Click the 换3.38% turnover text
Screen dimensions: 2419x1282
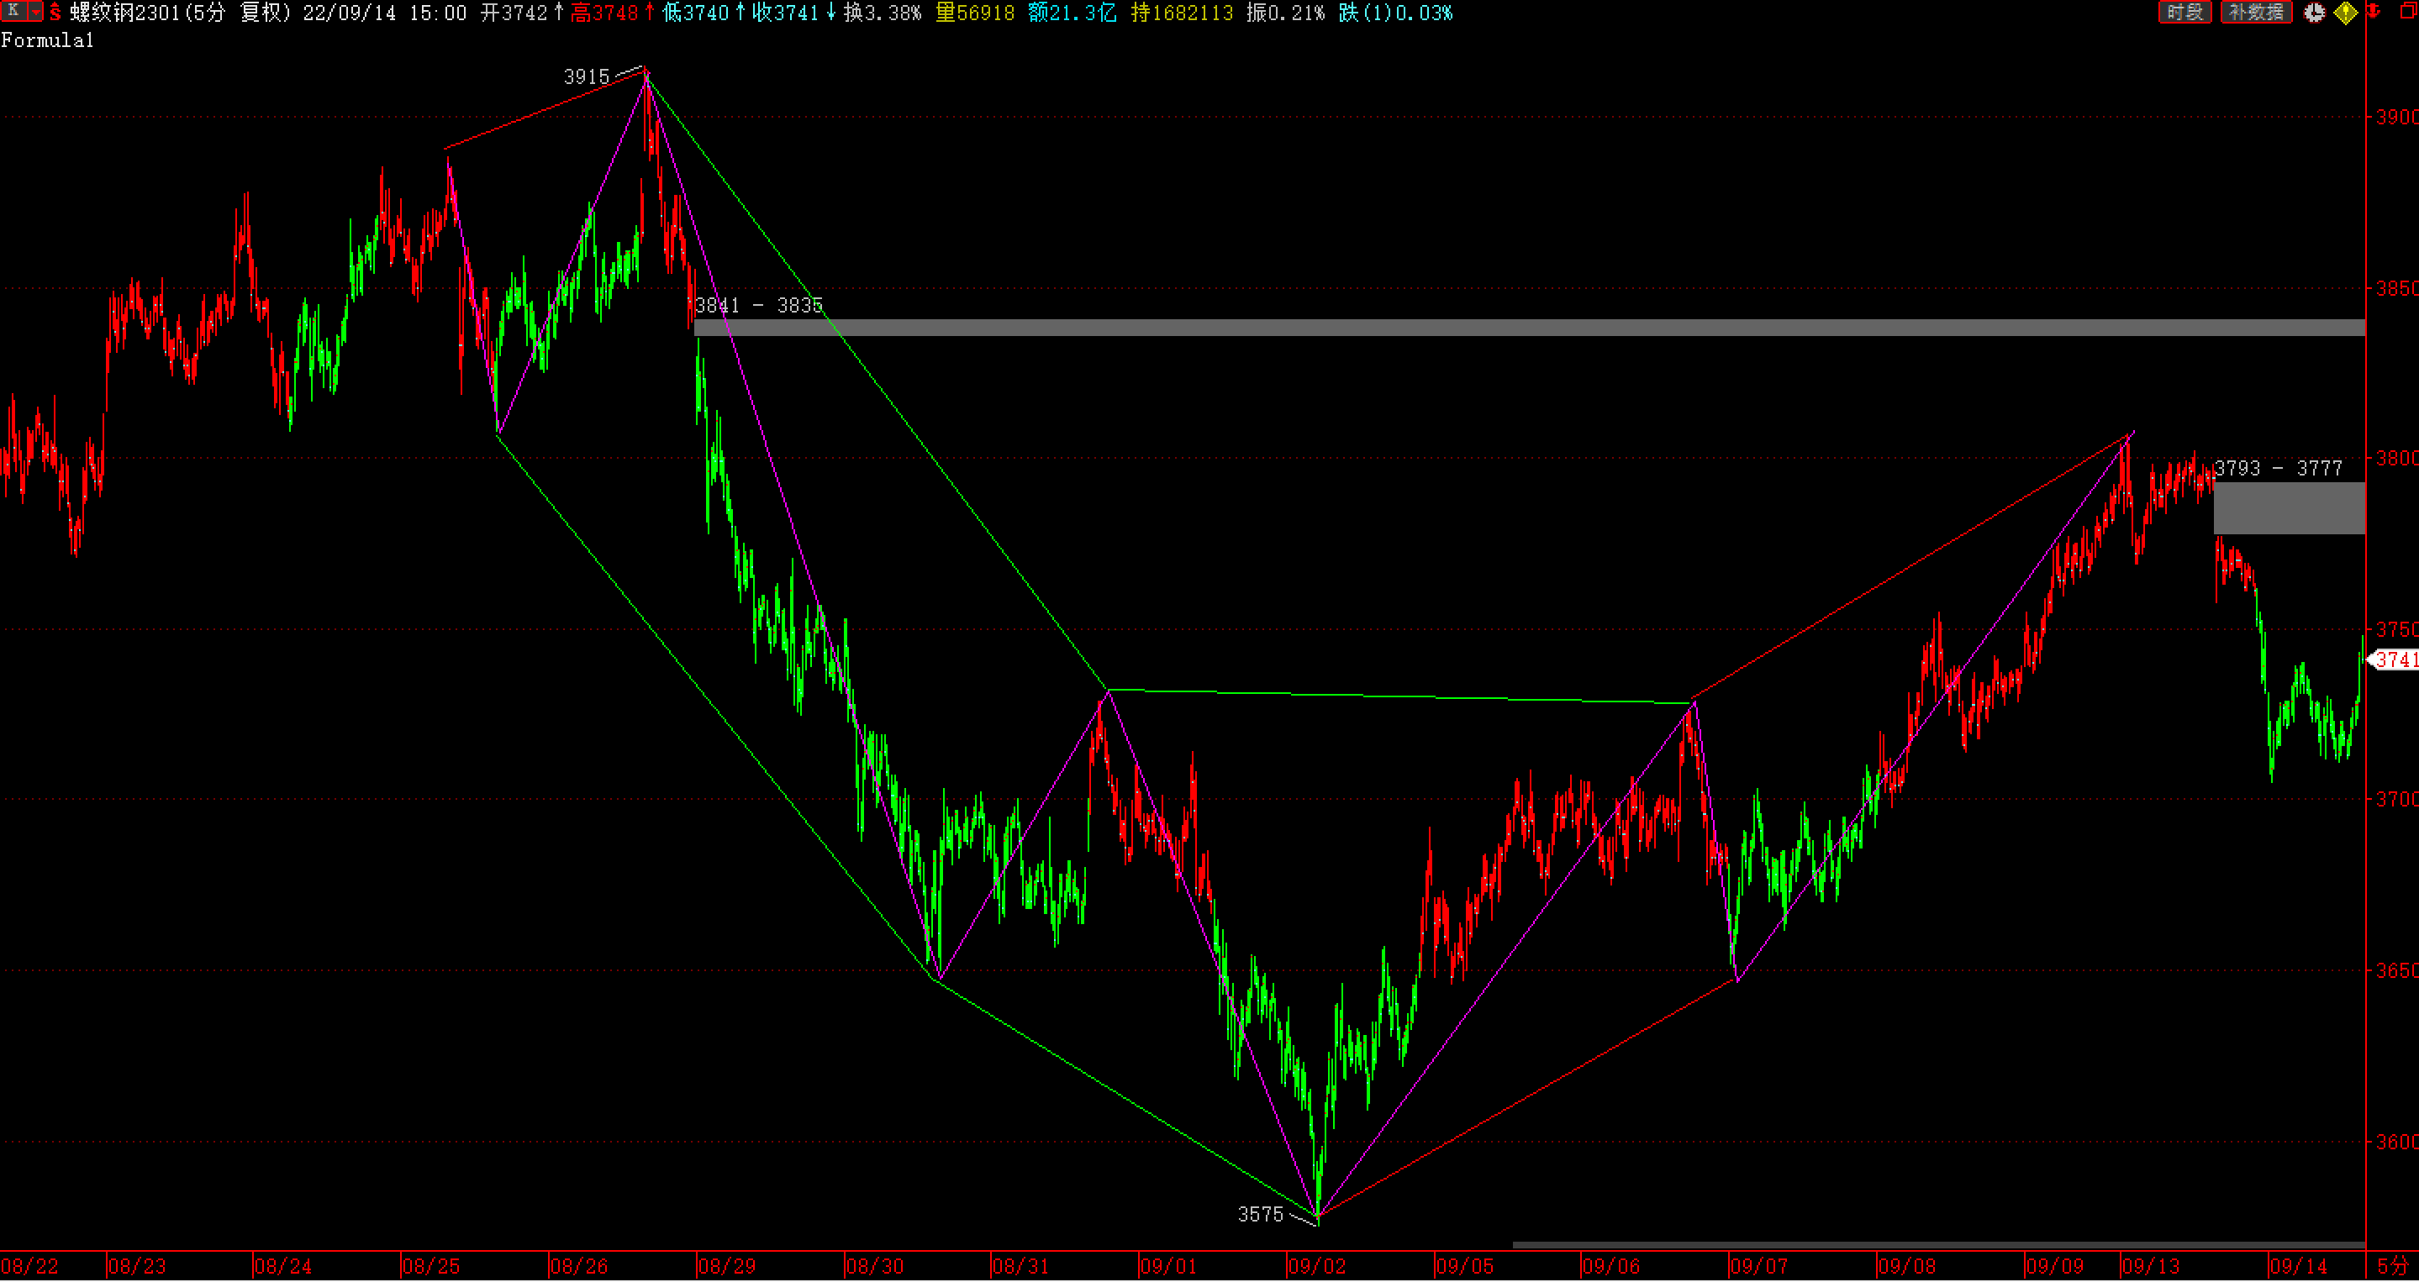pos(883,13)
